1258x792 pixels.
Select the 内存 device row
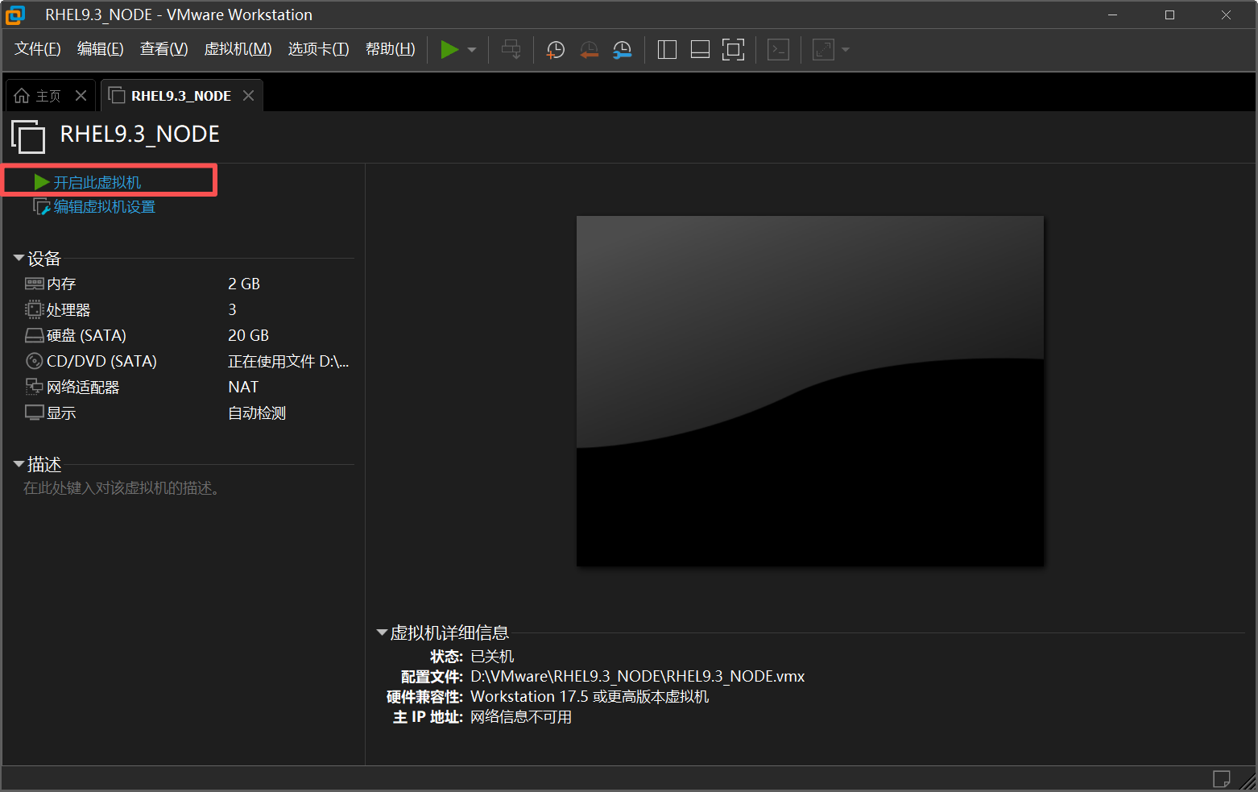point(188,284)
